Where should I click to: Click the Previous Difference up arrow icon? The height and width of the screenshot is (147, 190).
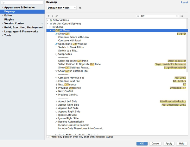click(x=56, y=88)
